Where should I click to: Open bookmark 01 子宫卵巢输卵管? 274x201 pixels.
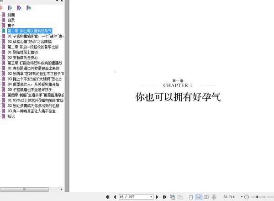coord(36,37)
